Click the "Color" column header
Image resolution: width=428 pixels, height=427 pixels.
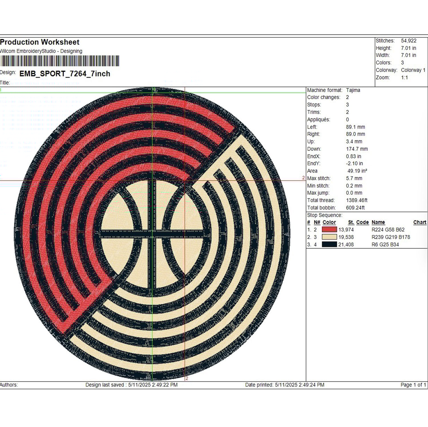[329, 222]
